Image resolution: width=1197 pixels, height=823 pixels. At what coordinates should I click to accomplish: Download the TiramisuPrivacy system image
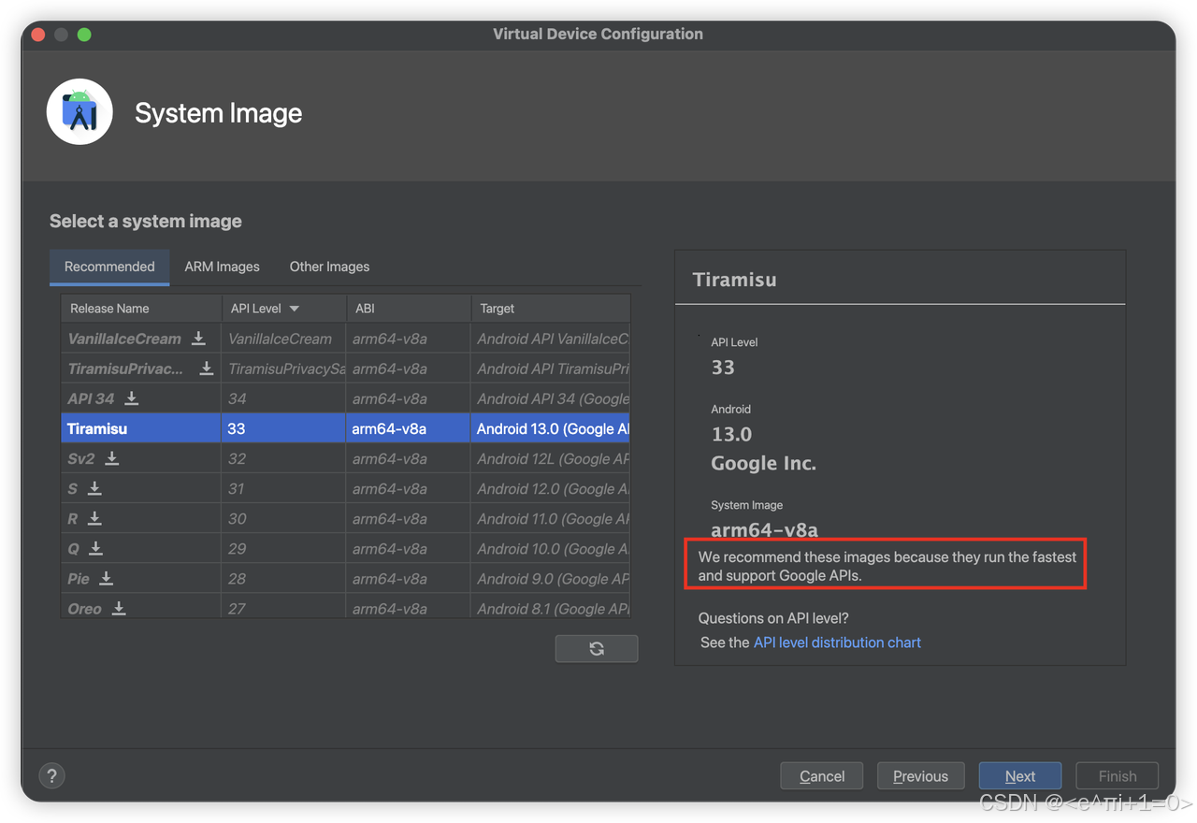coord(206,368)
